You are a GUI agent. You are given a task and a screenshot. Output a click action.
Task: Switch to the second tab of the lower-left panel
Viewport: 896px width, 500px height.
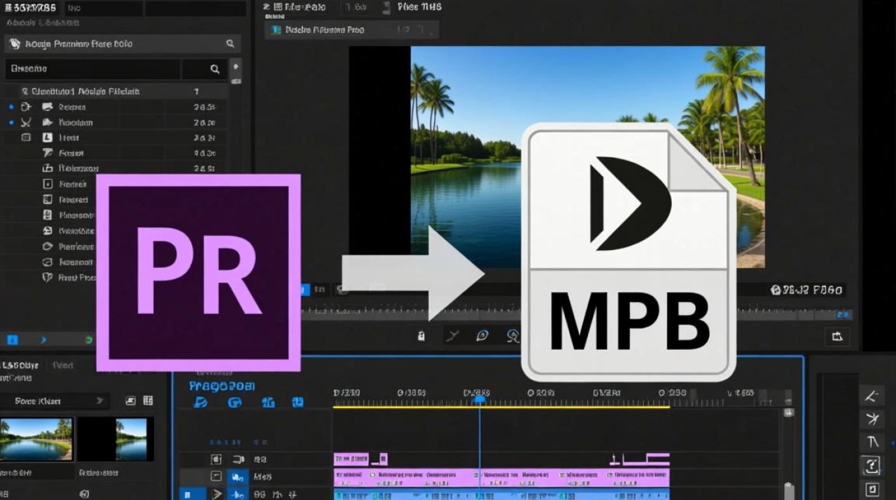pyautogui.click(x=63, y=365)
